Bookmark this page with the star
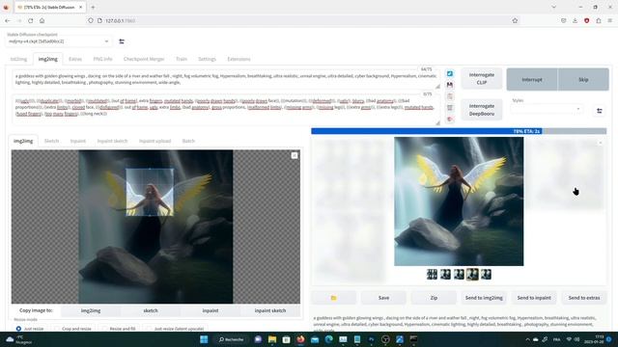The image size is (618, 347). point(515,20)
